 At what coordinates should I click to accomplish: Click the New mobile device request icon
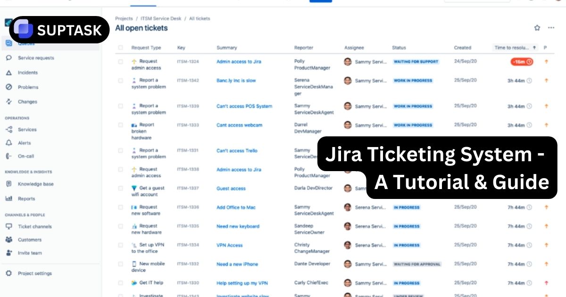pos(134,264)
